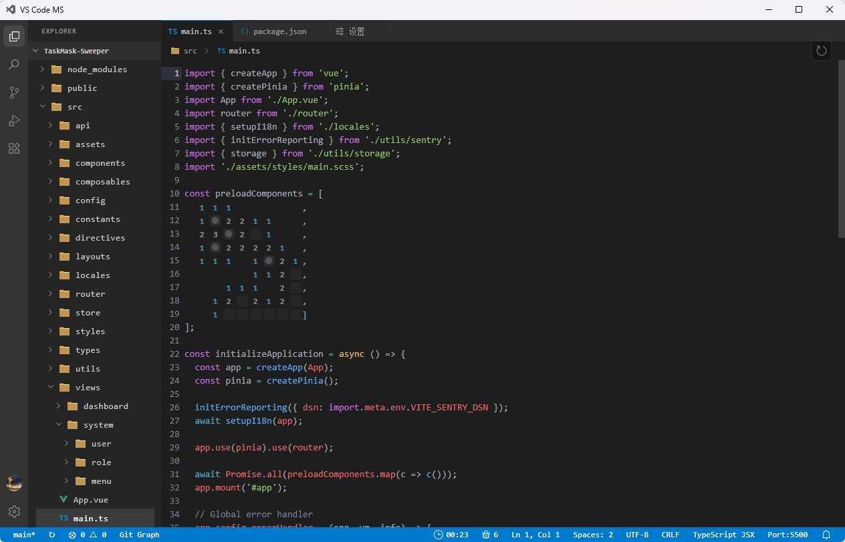
Task: Click the main* branch in the status bar
Action: (24, 535)
